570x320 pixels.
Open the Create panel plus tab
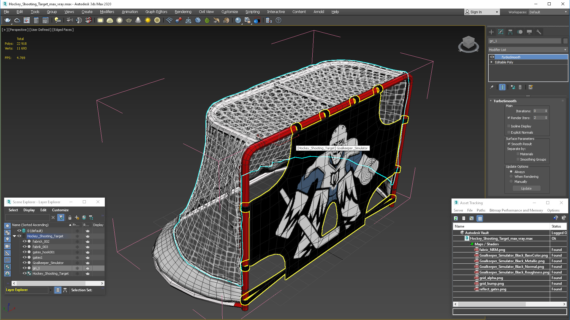click(x=491, y=32)
